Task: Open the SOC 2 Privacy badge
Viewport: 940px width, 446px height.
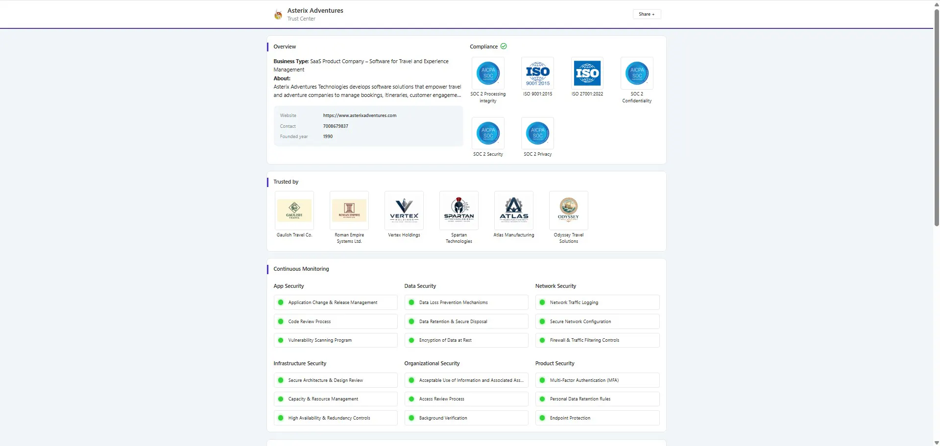Action: point(537,133)
